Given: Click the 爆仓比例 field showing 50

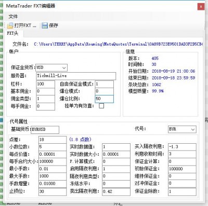Looking at the screenshot, I should click(105, 99).
